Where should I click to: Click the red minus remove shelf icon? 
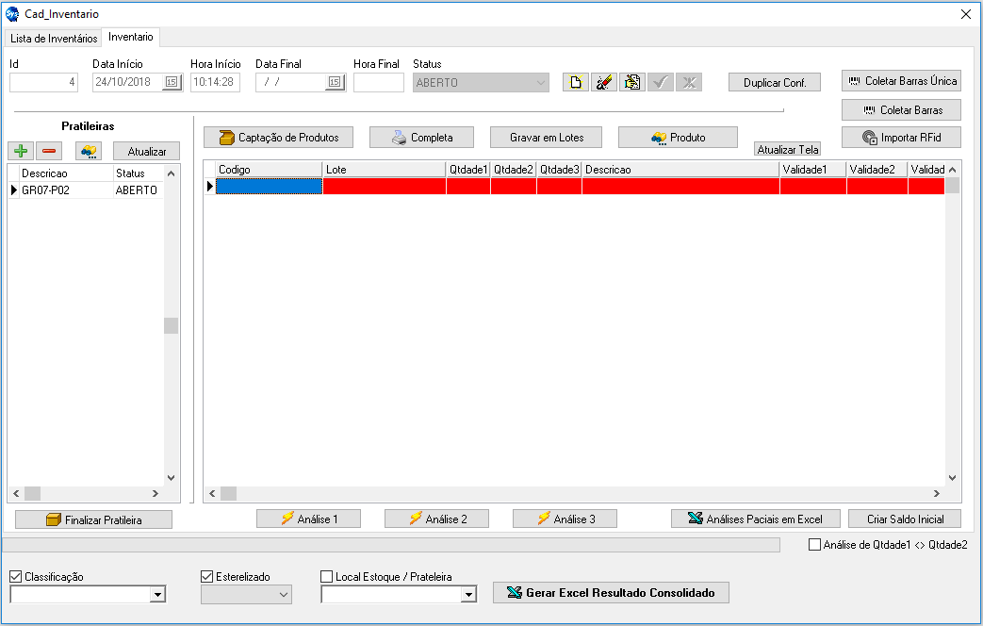click(x=49, y=151)
